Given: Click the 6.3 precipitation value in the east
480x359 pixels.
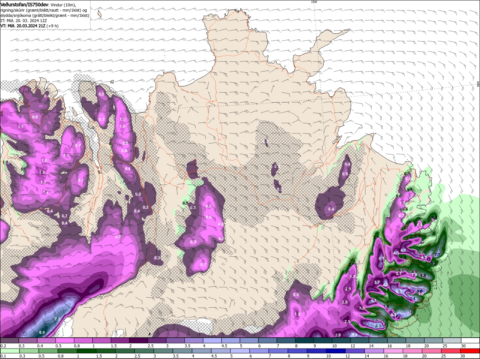Looking at the screenshot, I should 399,292.
